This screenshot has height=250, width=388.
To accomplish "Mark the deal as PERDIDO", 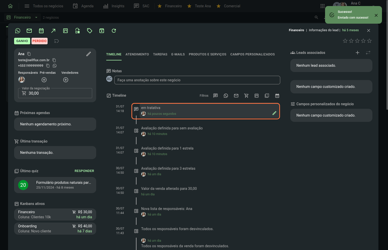I will 40,41.
